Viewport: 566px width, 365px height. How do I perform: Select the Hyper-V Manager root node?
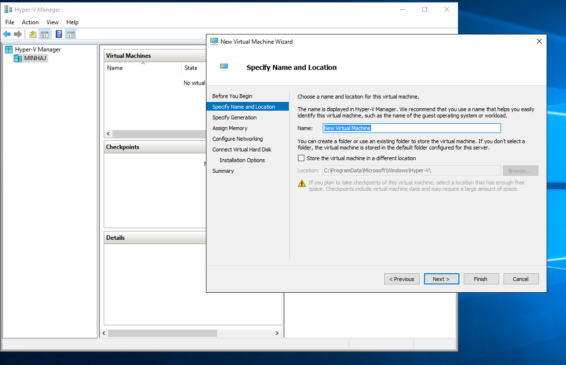click(37, 50)
